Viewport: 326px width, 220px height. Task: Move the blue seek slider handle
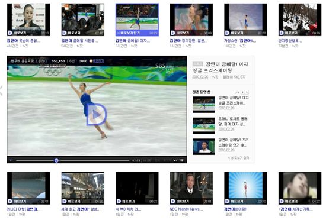(x=56, y=160)
